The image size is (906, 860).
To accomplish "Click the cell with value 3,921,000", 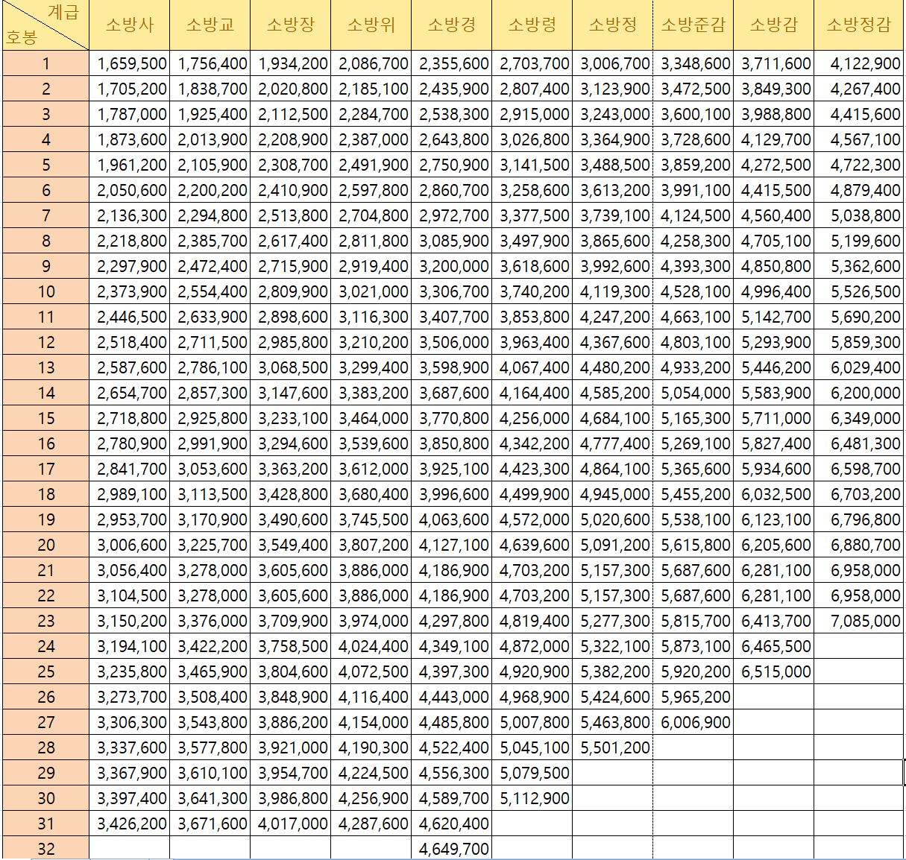I will [x=291, y=747].
